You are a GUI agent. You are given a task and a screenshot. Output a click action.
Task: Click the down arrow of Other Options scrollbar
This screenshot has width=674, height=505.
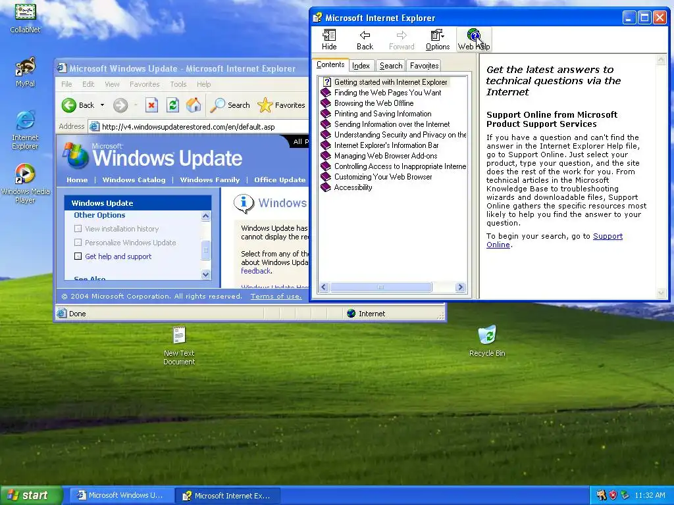tap(206, 274)
